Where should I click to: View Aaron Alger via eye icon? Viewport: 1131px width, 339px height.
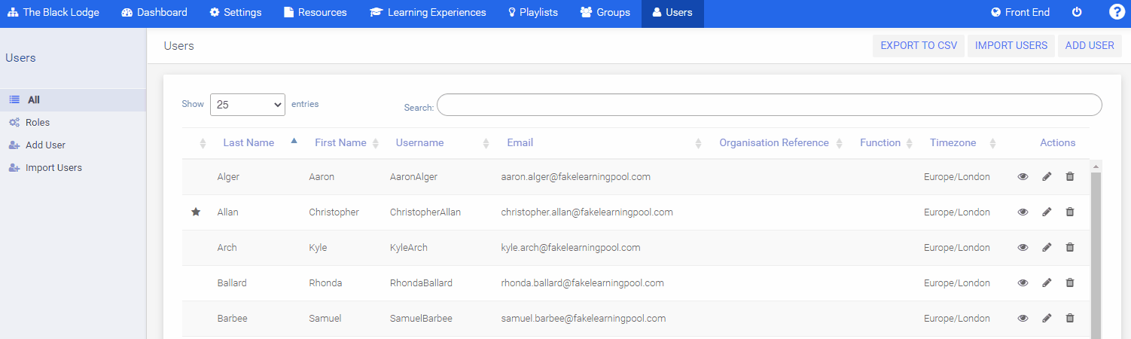(1023, 176)
